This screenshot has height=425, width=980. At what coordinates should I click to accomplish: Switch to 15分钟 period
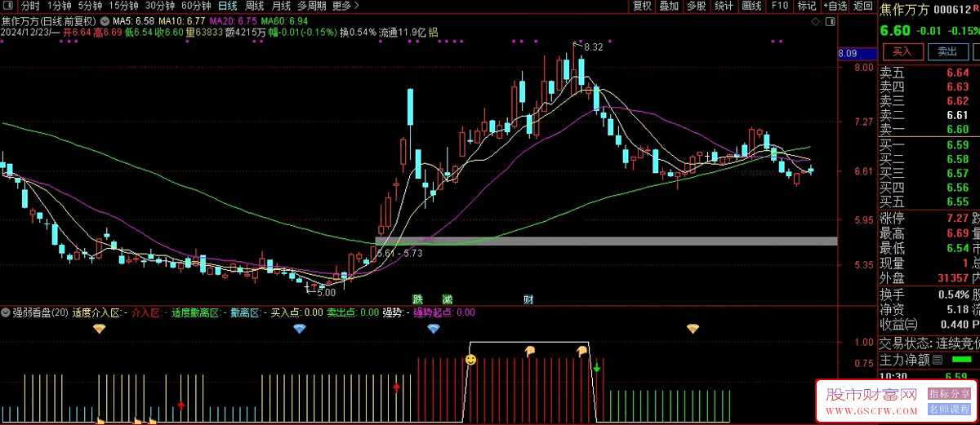point(123,6)
